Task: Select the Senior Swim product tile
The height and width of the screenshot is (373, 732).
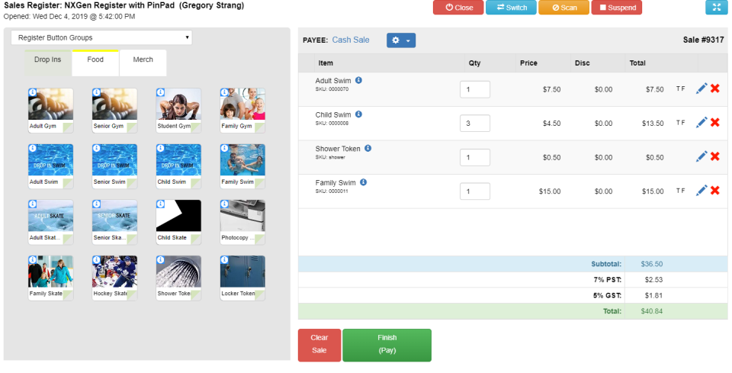Action: (x=114, y=166)
